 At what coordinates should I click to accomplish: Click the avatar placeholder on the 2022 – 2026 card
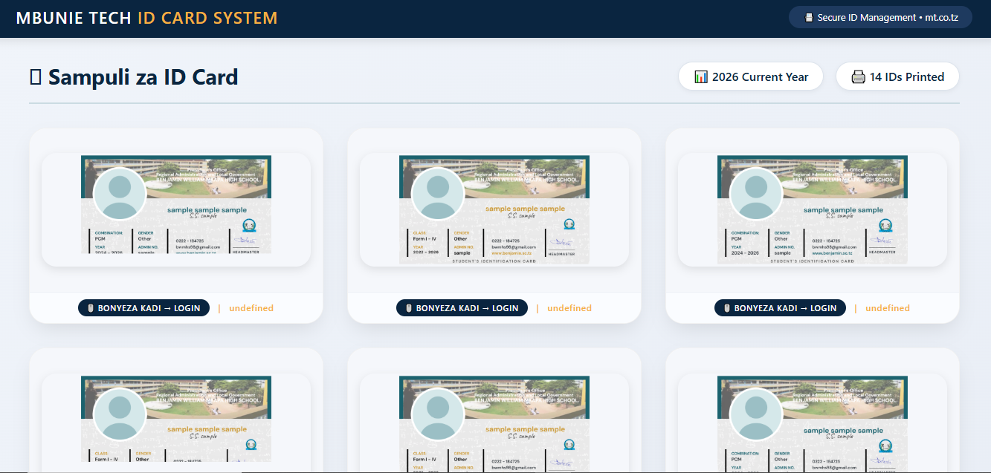tap(438, 194)
